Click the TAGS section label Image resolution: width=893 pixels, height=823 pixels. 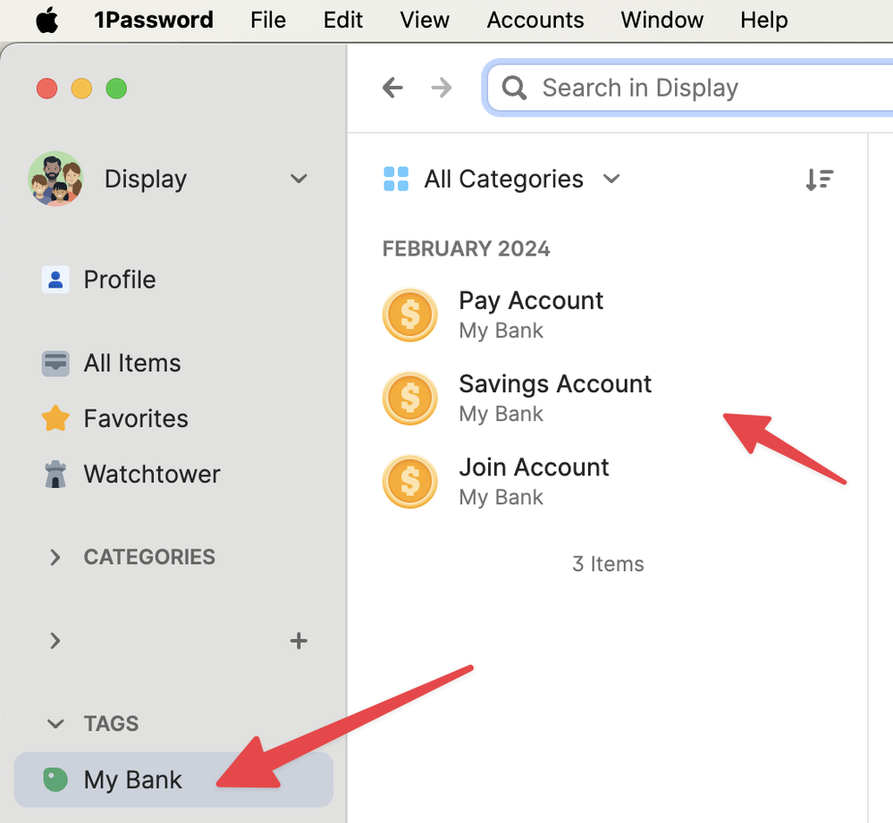(x=111, y=724)
